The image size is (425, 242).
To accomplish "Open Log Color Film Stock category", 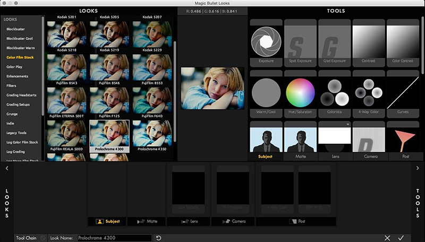I will pyautogui.click(x=22, y=142).
